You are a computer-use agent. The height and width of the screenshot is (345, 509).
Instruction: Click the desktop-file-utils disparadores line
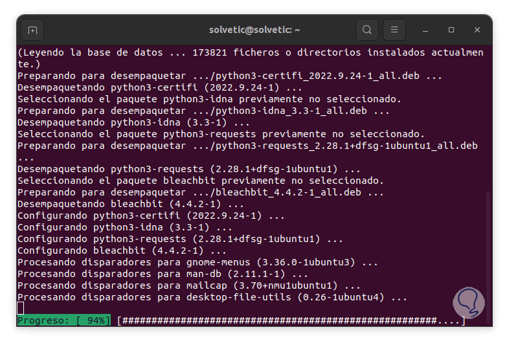[212, 297]
